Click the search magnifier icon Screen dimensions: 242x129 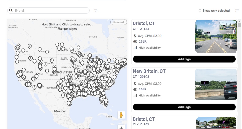click(11, 11)
